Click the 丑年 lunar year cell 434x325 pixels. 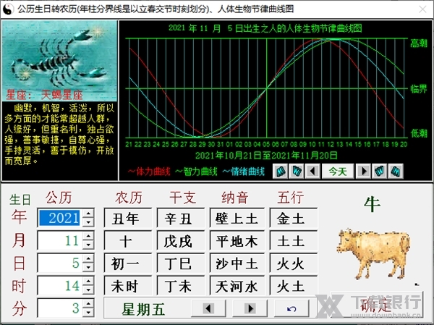tap(127, 218)
